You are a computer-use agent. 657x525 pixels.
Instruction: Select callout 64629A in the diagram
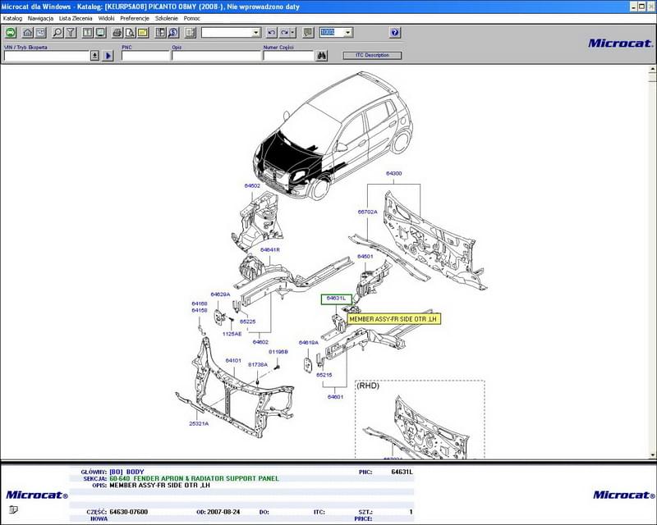(220, 294)
